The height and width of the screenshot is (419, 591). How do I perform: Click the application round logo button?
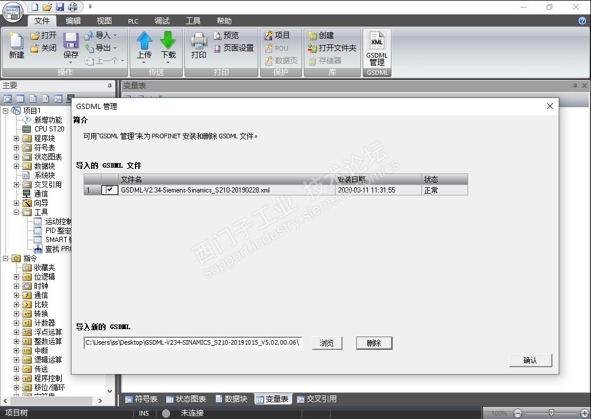click(13, 12)
